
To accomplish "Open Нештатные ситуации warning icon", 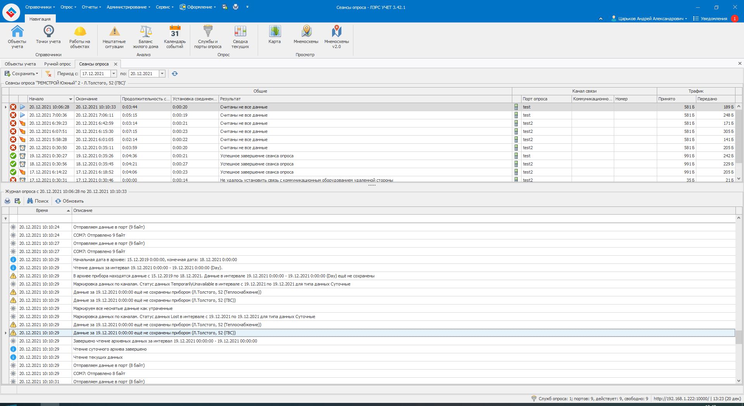I will (x=114, y=37).
